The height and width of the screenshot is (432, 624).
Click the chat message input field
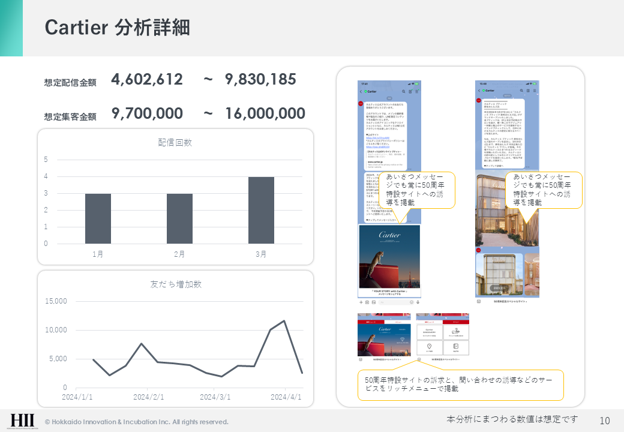396,302
